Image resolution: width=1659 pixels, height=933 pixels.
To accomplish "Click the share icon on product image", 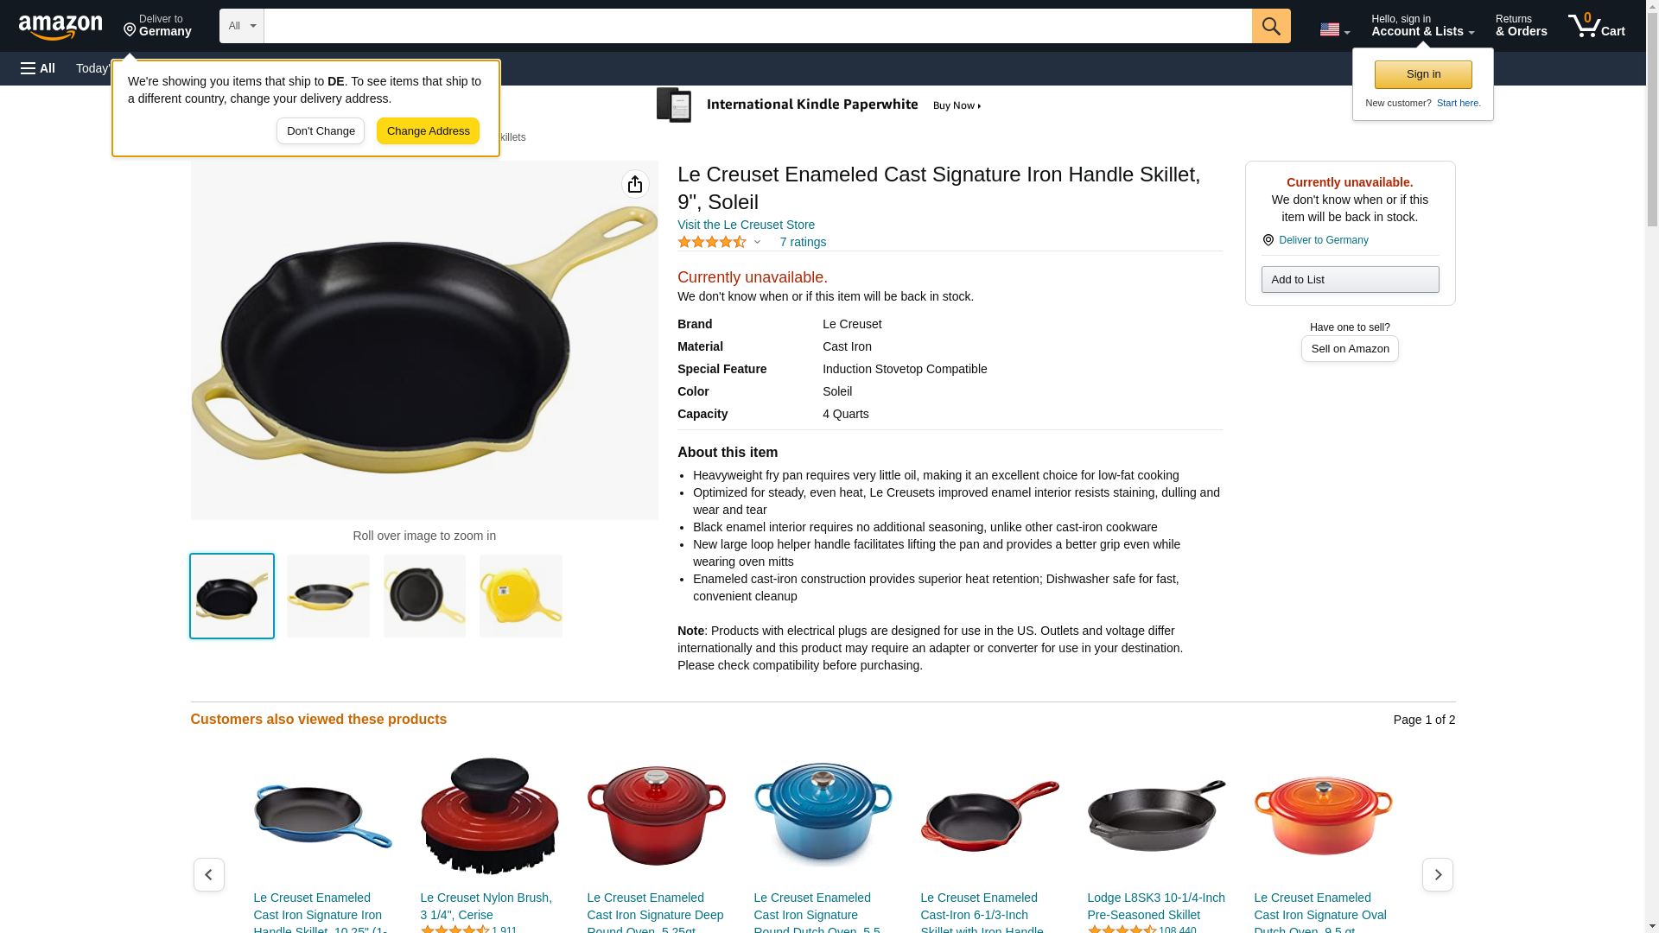I will tap(635, 184).
